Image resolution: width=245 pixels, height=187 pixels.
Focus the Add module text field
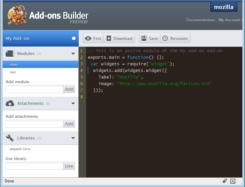coord(35,89)
